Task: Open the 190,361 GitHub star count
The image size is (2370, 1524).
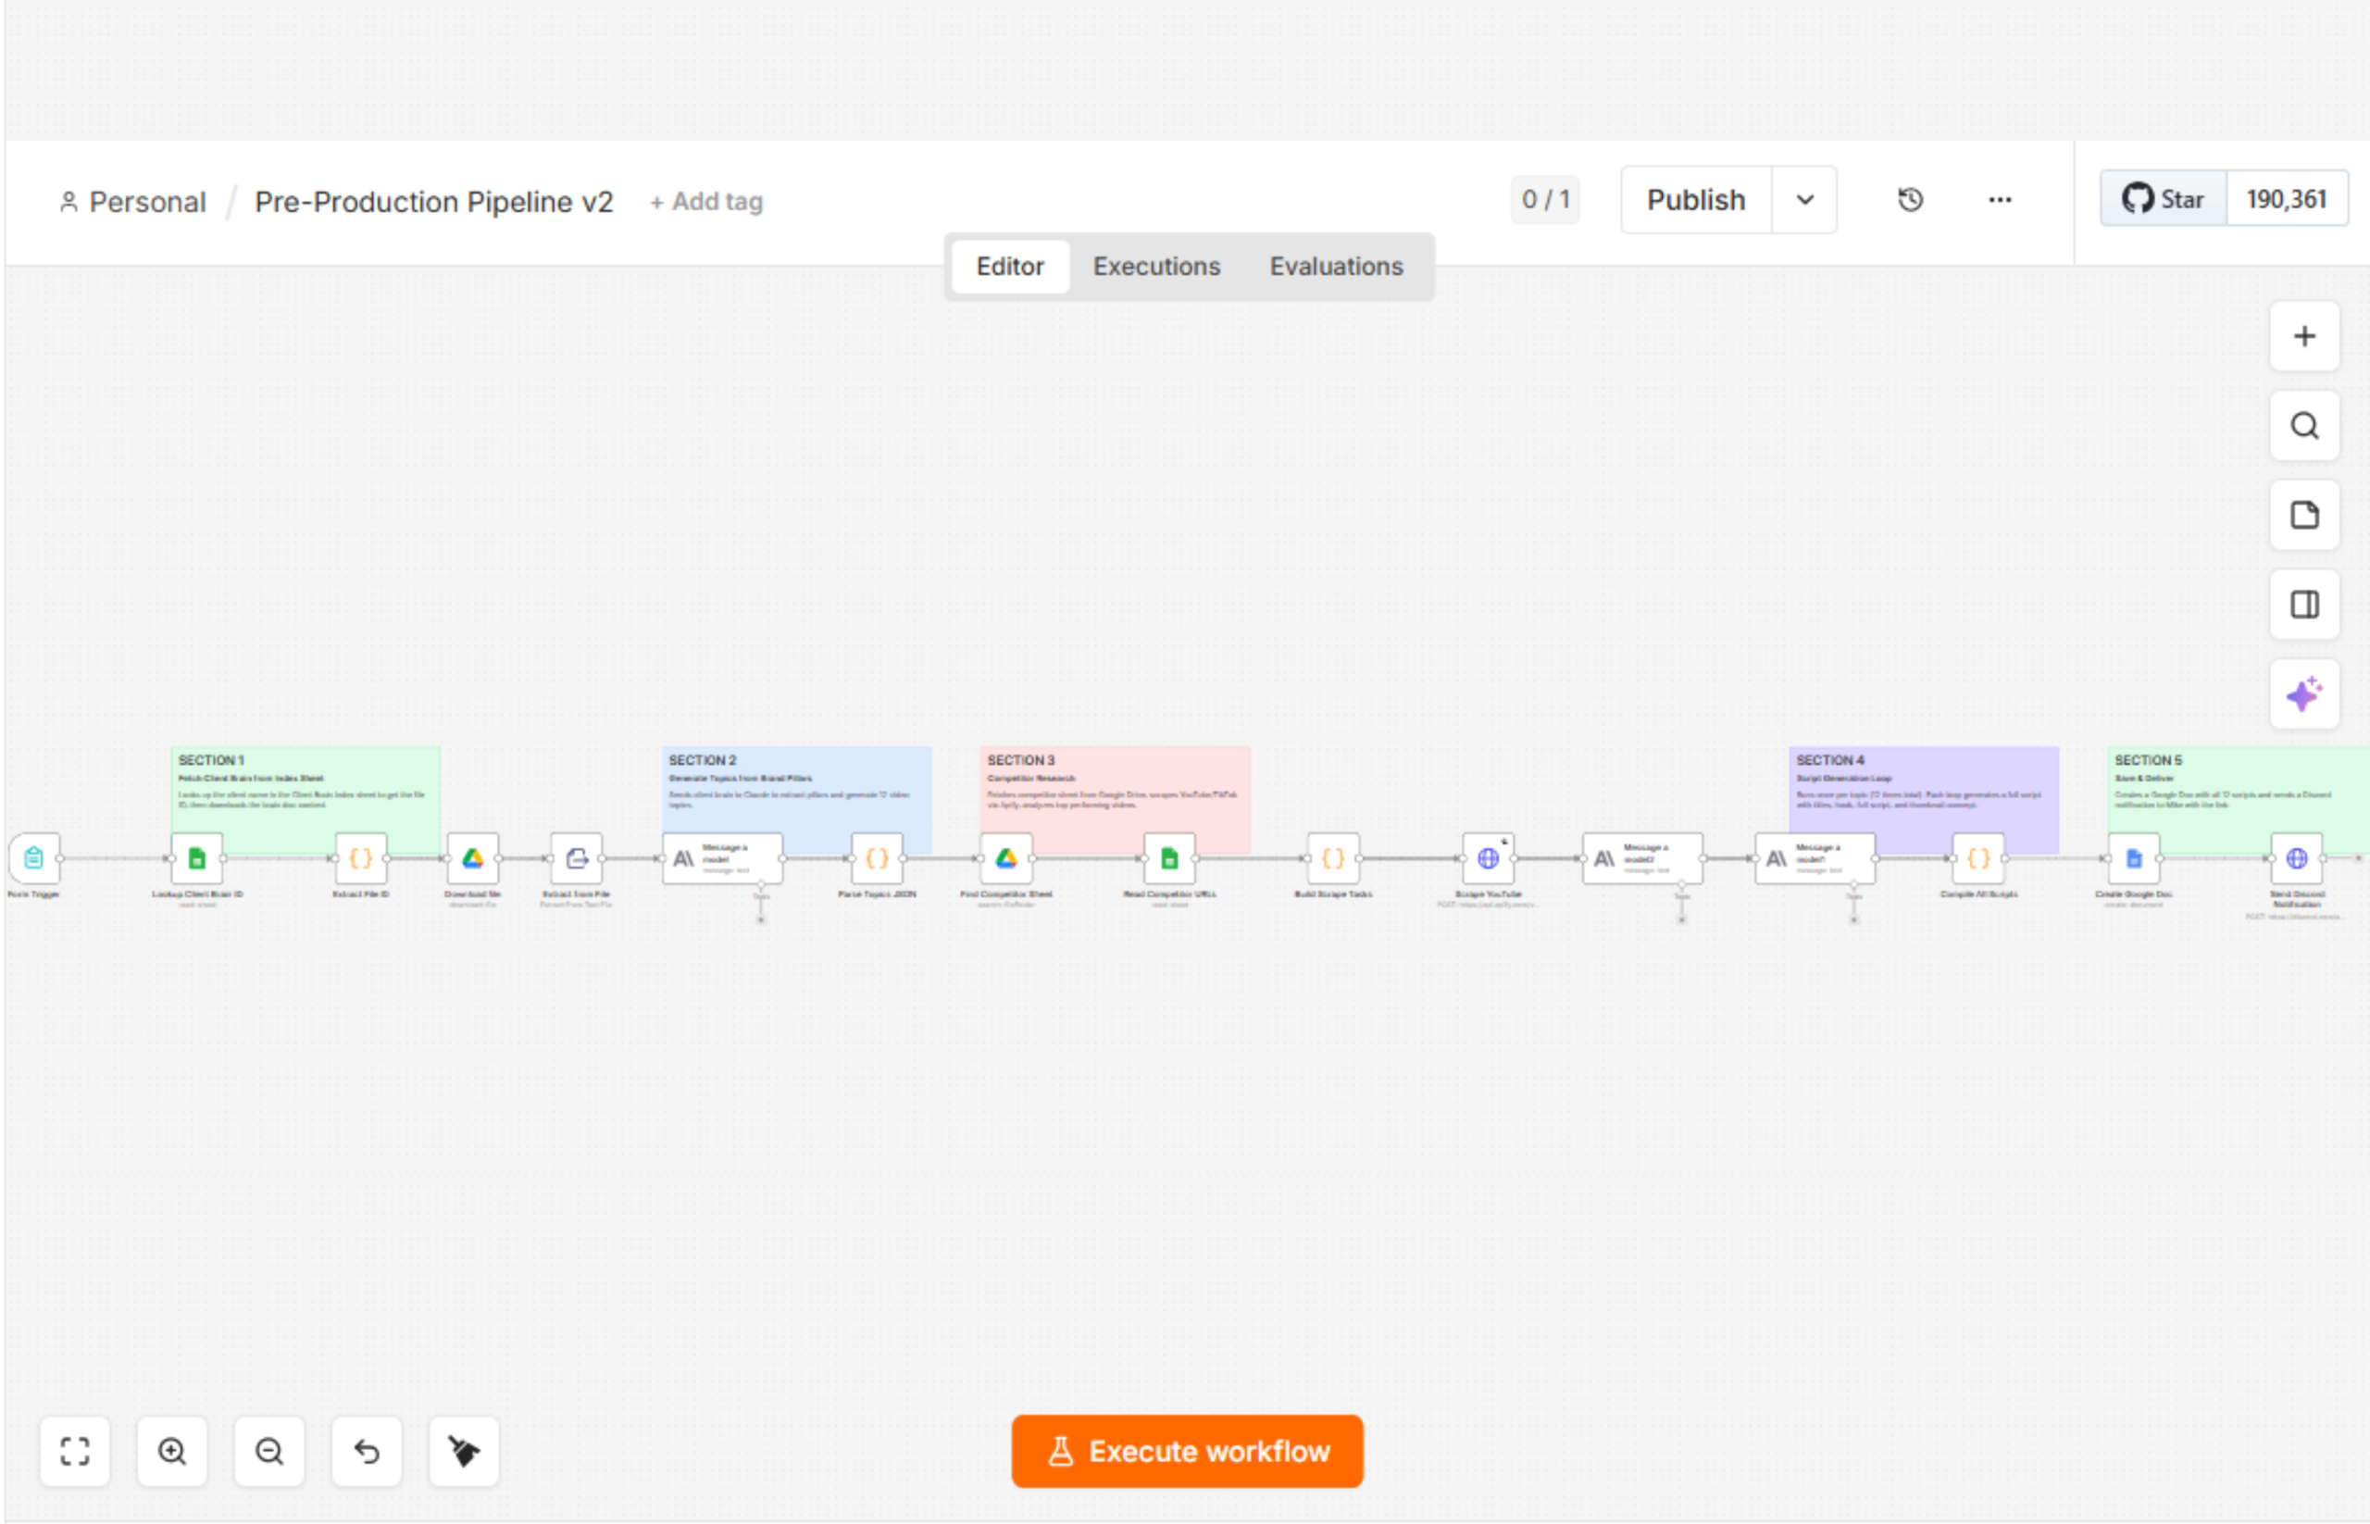Action: 2286,199
